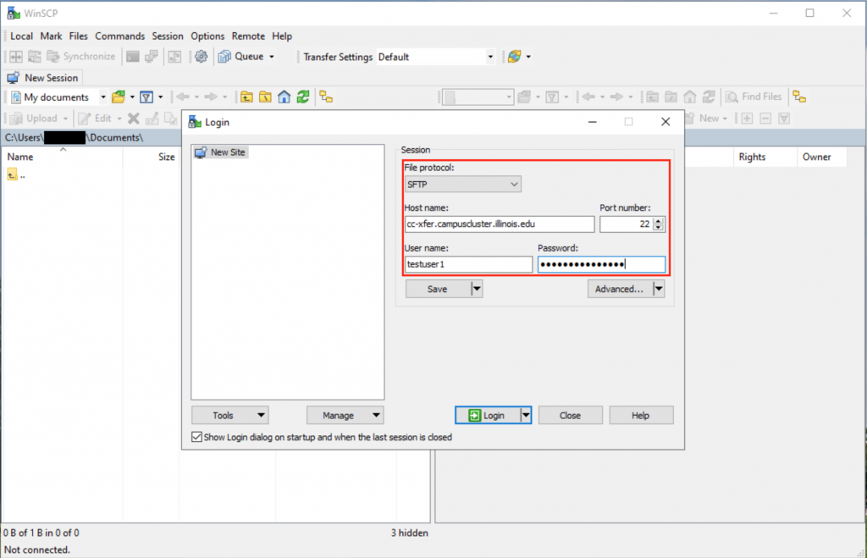This screenshot has height=558, width=867.
Task: Go to local root directory icon
Action: click(x=265, y=97)
